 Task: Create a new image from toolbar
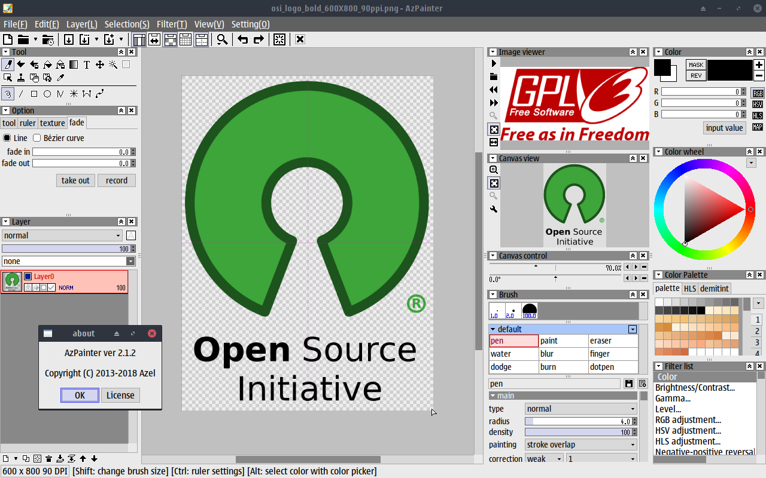pos(8,39)
